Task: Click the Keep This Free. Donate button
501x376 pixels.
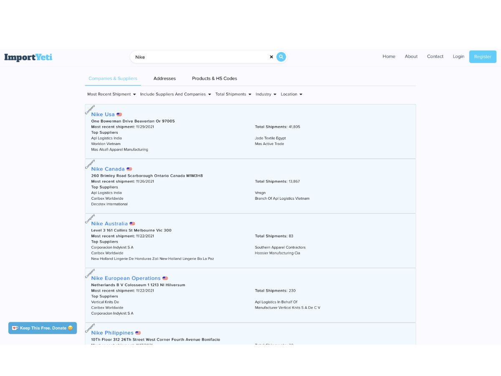Action: point(43,328)
